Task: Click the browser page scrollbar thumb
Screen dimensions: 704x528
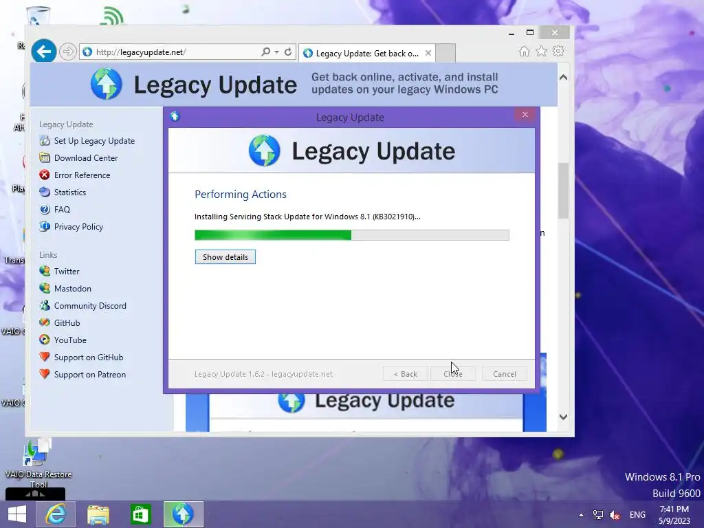Action: coord(564,190)
